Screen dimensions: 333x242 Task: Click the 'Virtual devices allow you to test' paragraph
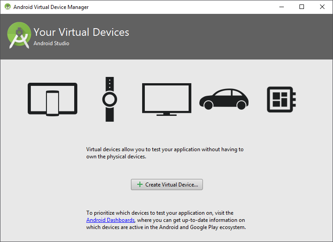pos(165,153)
